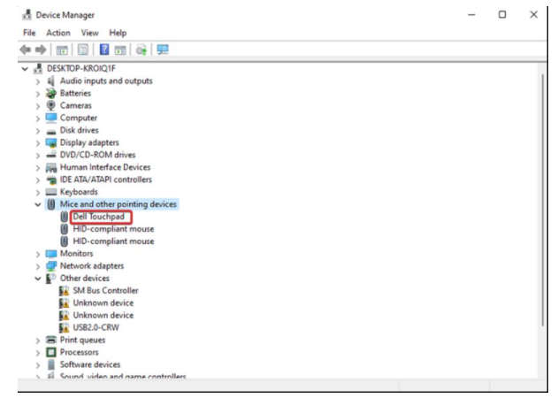Expand the Display adapters node
The width and height of the screenshot is (558, 398).
(x=38, y=142)
